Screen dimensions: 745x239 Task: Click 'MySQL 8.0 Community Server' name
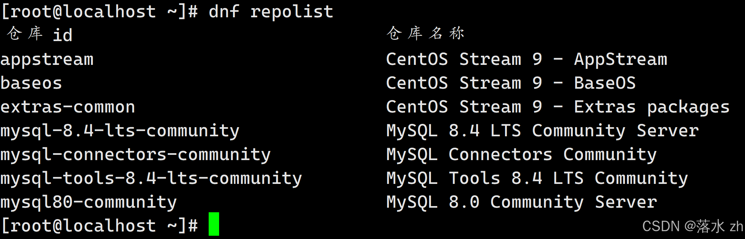pyautogui.click(x=522, y=202)
